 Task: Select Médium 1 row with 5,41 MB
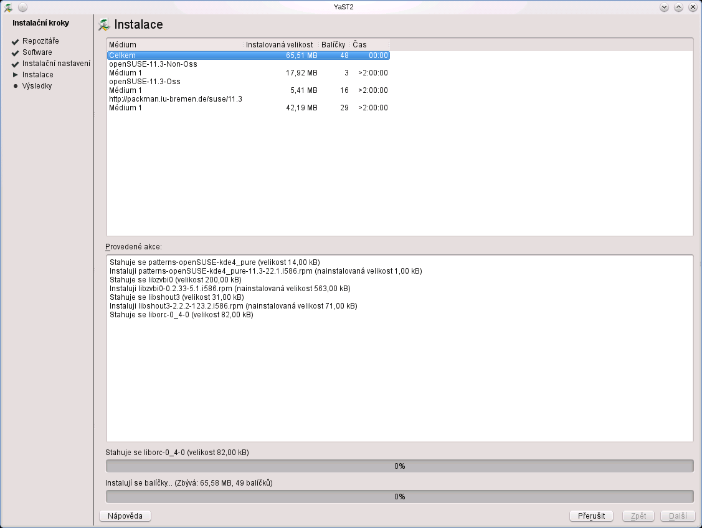point(249,90)
